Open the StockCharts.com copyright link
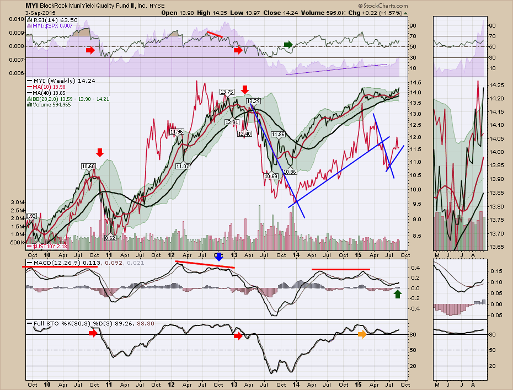513x390 pixels. click(383, 6)
